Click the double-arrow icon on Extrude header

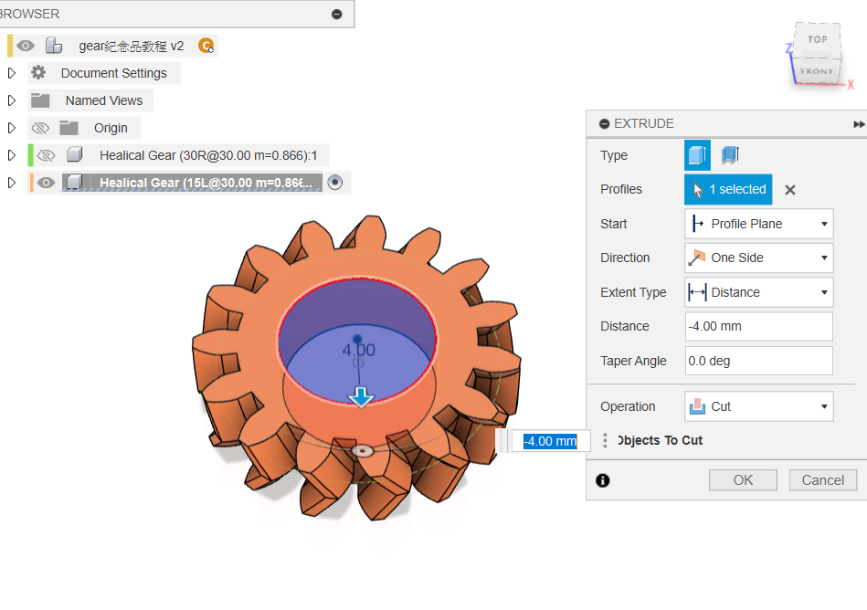pos(859,124)
